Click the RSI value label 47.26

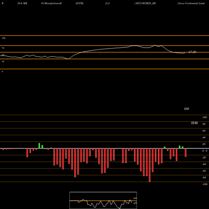point(192,52)
